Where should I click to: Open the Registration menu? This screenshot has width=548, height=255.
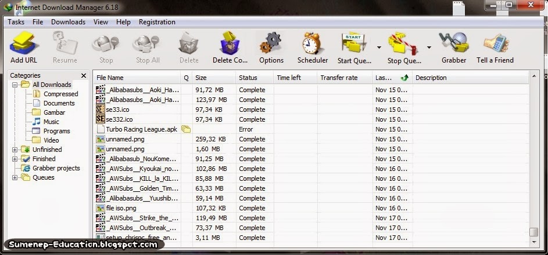click(157, 22)
